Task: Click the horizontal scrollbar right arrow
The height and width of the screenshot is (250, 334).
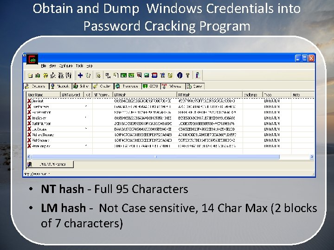Action: 312,156
